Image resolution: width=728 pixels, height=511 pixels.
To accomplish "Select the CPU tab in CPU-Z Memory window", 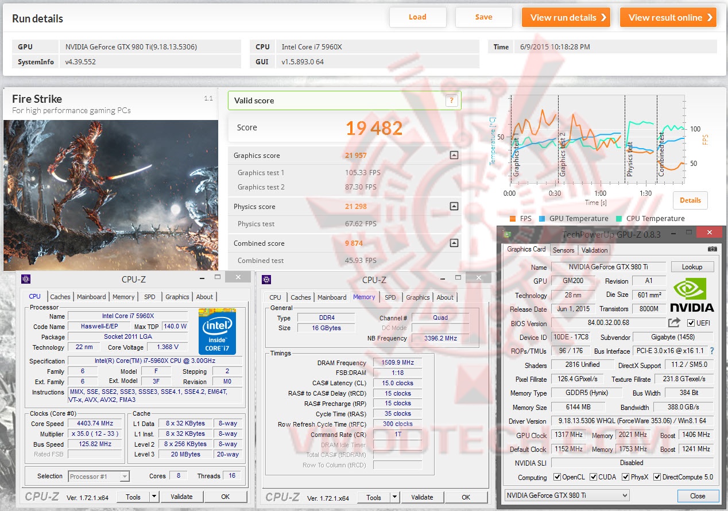I will click(x=275, y=297).
